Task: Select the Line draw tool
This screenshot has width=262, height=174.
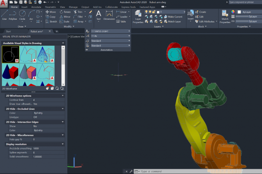Action: 4,15
